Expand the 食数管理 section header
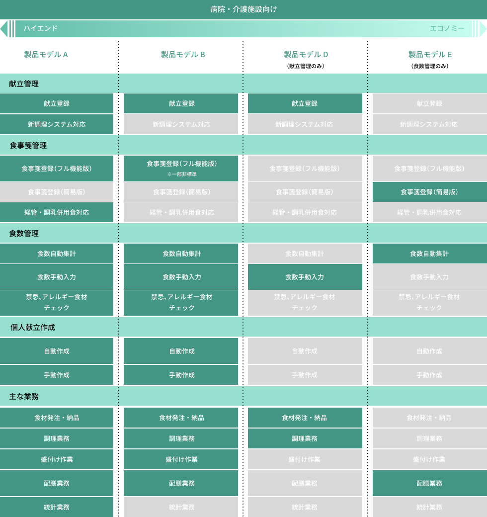 24,233
